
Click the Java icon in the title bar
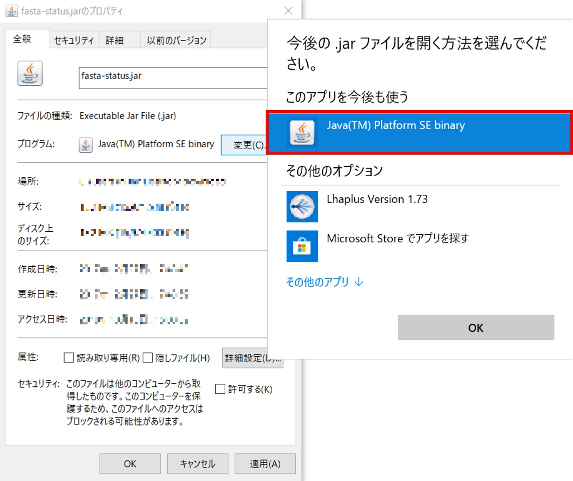[12, 11]
